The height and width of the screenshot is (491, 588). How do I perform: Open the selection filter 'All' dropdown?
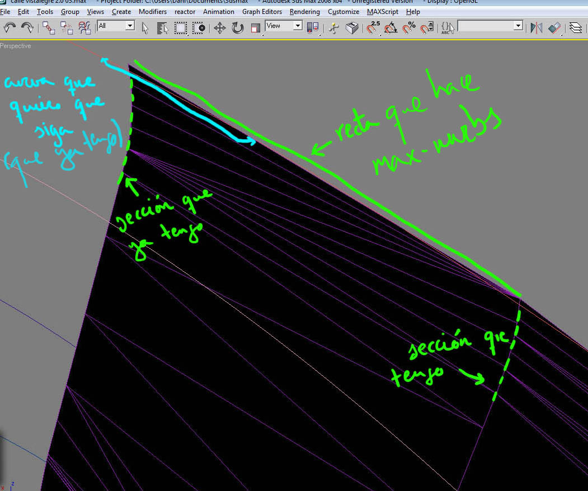(x=116, y=26)
